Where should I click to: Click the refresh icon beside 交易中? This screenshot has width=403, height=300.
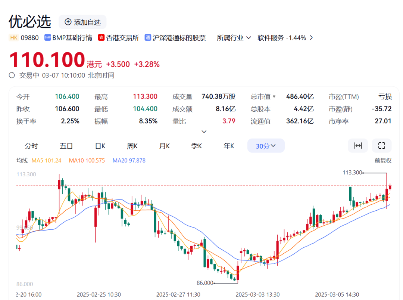tap(12, 75)
